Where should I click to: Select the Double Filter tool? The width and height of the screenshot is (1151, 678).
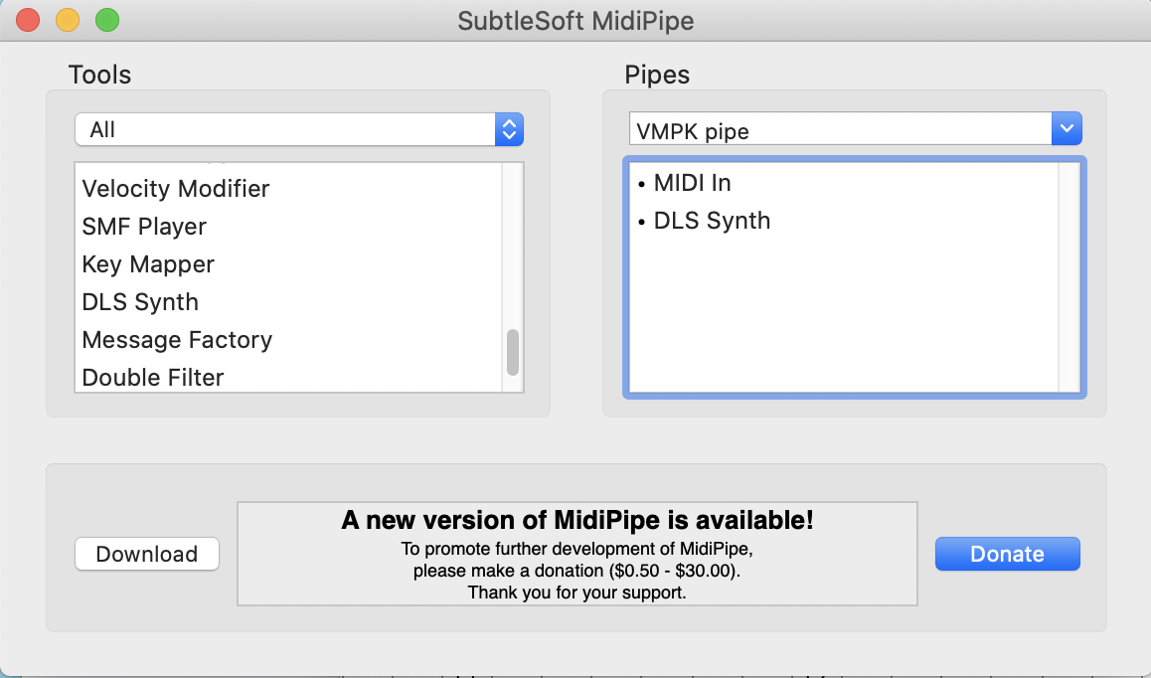[153, 378]
